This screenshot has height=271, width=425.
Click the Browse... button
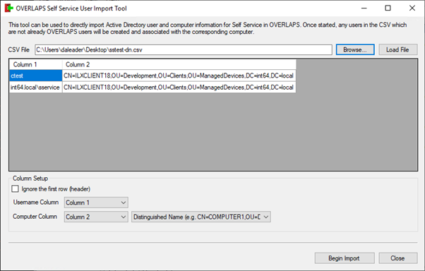355,49
